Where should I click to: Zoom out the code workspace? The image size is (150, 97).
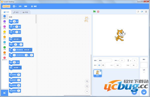pos(87,86)
